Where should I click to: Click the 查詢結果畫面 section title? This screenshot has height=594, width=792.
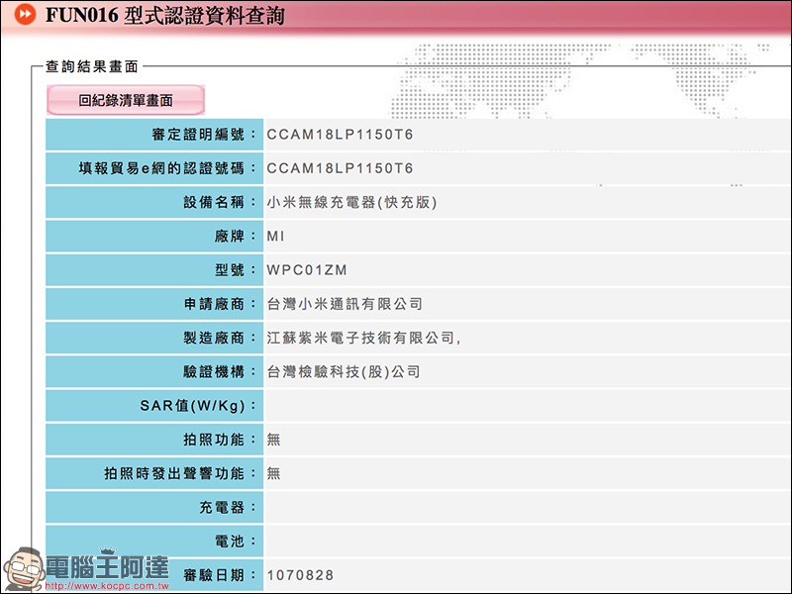[x=92, y=66]
